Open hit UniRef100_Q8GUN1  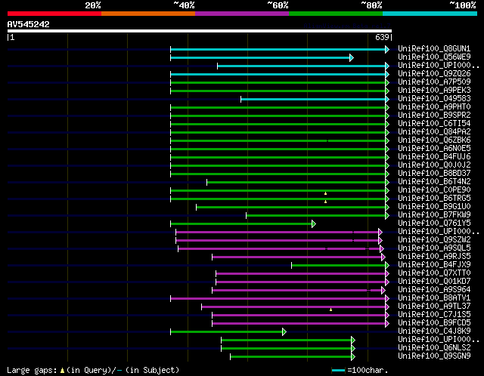tap(434, 48)
